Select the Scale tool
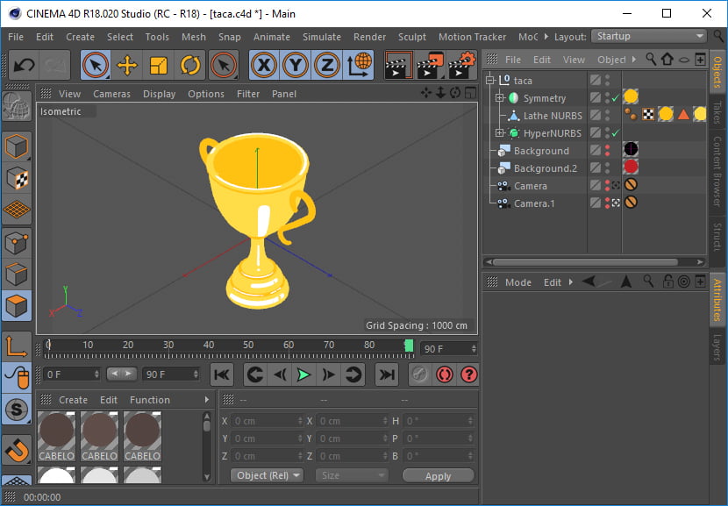Screen dimensions: 728x506 [159, 65]
